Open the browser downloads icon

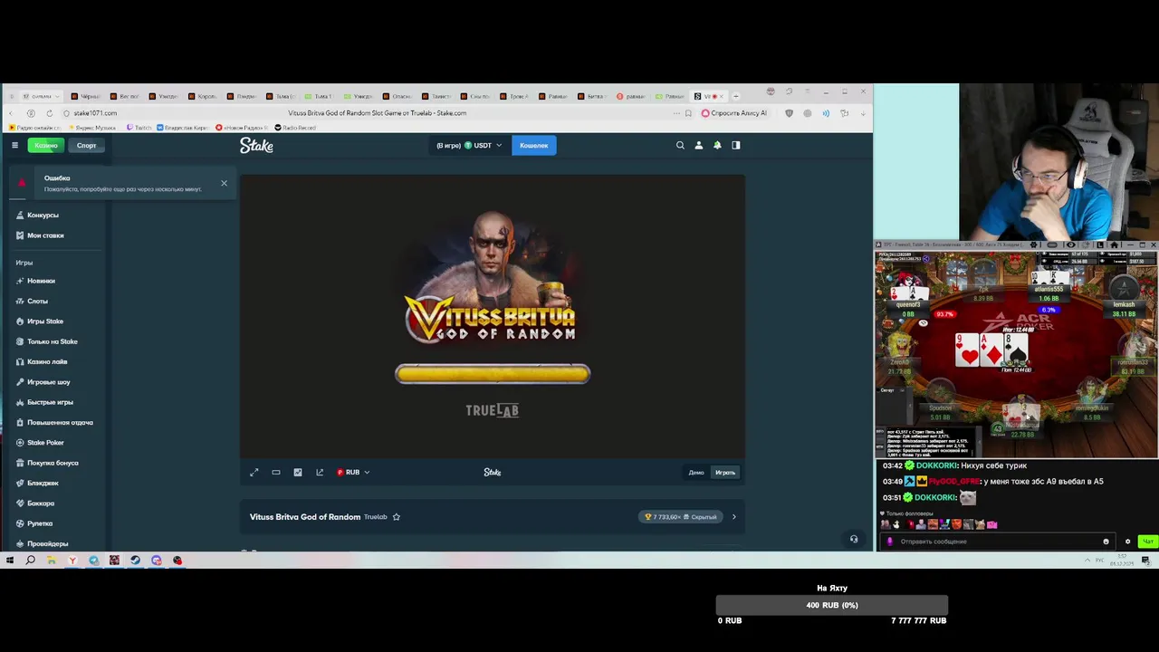(x=862, y=113)
